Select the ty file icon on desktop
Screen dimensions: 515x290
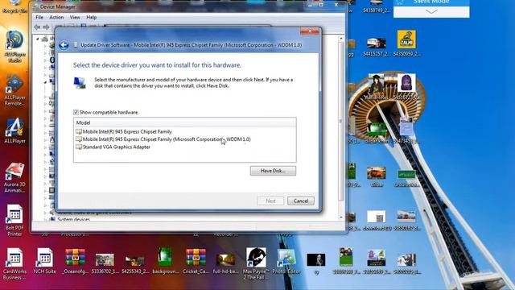pos(316,264)
